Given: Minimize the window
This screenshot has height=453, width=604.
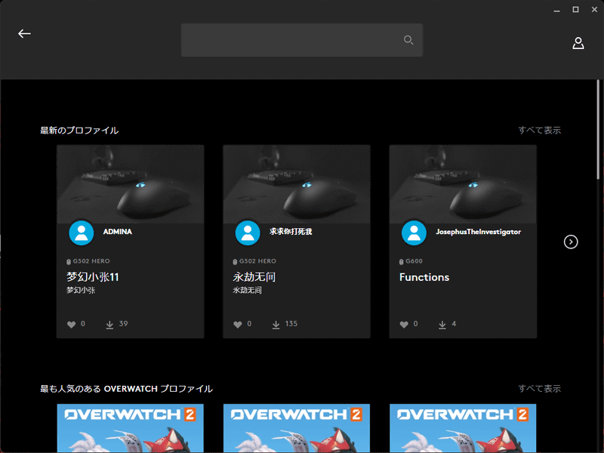Looking at the screenshot, I should tap(556, 10).
